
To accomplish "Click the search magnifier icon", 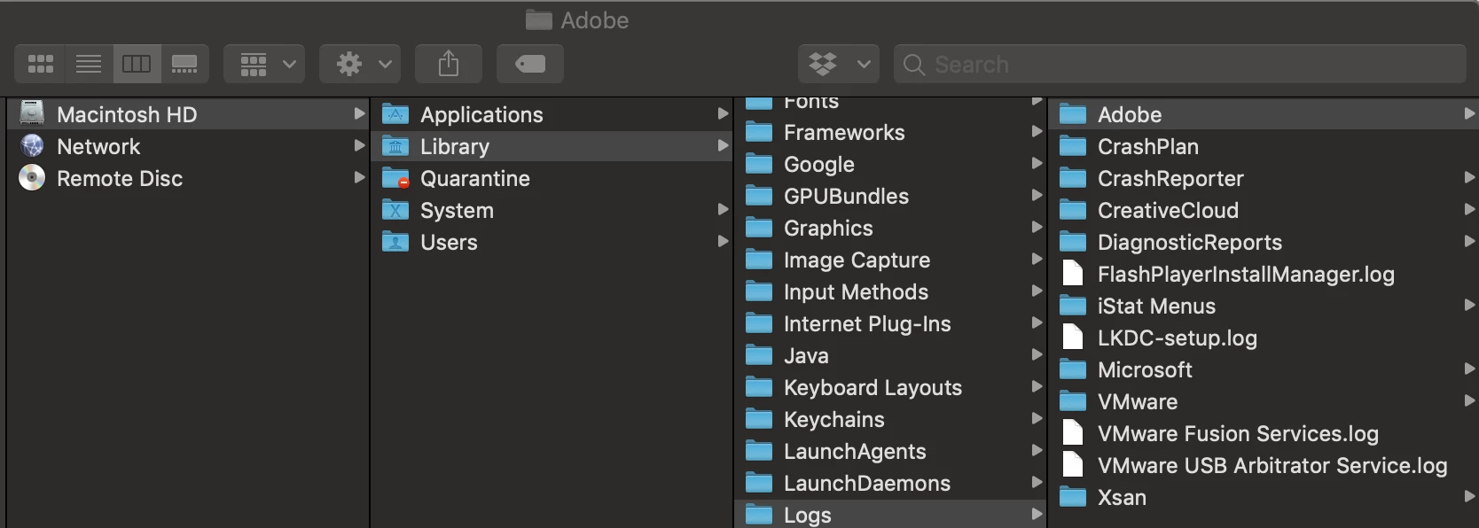I will pyautogui.click(x=913, y=65).
